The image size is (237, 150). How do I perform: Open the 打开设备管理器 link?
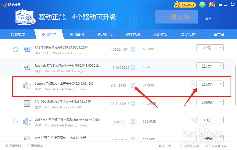(216, 146)
